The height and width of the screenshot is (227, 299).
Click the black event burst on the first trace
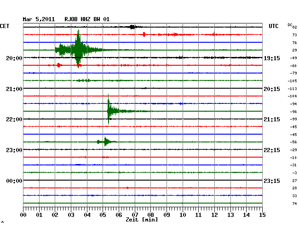click(x=132, y=27)
